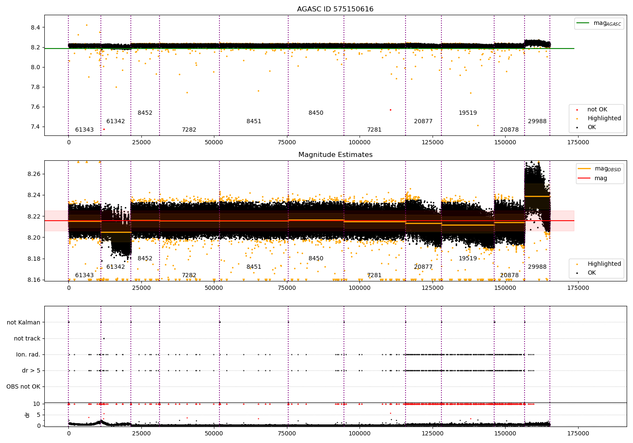This screenshot has height=443, width=633.
Task: Click the 8.16 y-axis tick label
Action: pos(34,280)
